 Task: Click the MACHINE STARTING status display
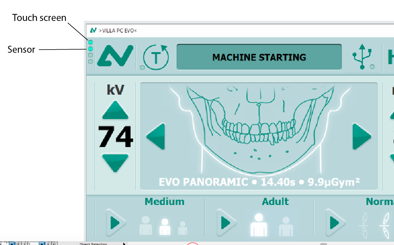(x=259, y=57)
